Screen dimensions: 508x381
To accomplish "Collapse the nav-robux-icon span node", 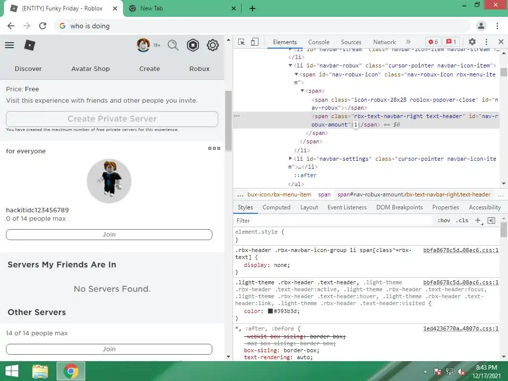I will [x=296, y=74].
